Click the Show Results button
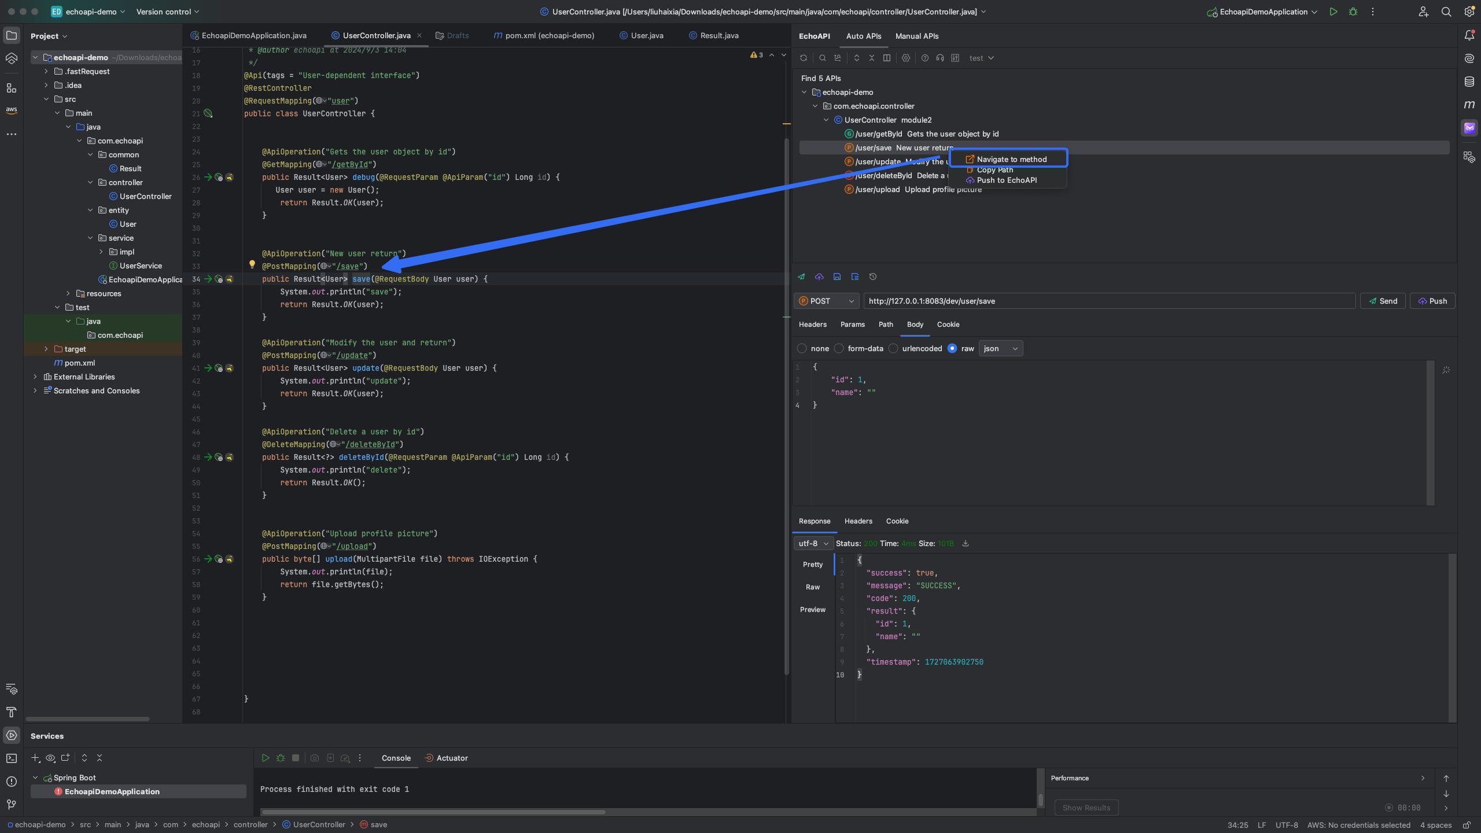Viewport: 1481px width, 833px height. click(x=1086, y=808)
